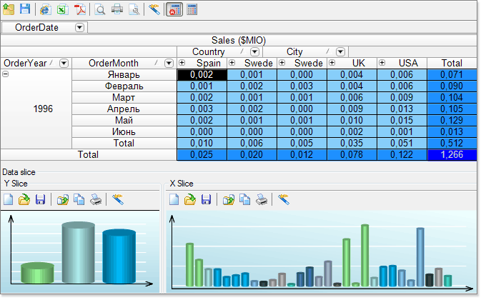
Task: Click the OrderMonth dimension header
Action: (x=124, y=64)
